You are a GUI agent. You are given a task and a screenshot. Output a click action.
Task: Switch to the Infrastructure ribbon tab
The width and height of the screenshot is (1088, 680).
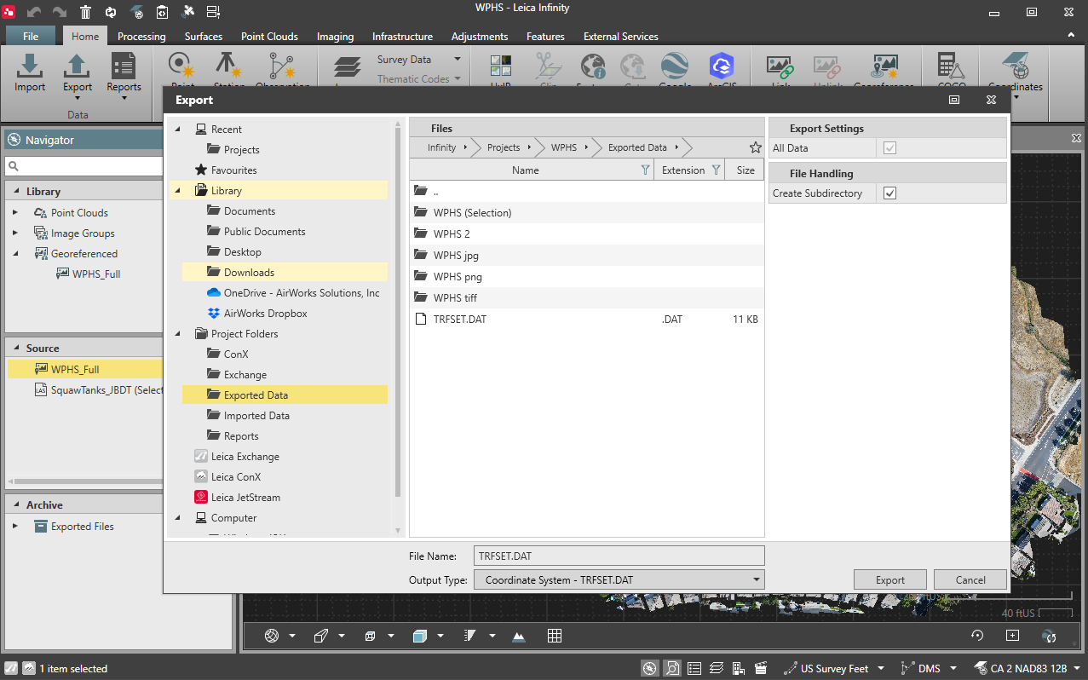[x=402, y=37]
